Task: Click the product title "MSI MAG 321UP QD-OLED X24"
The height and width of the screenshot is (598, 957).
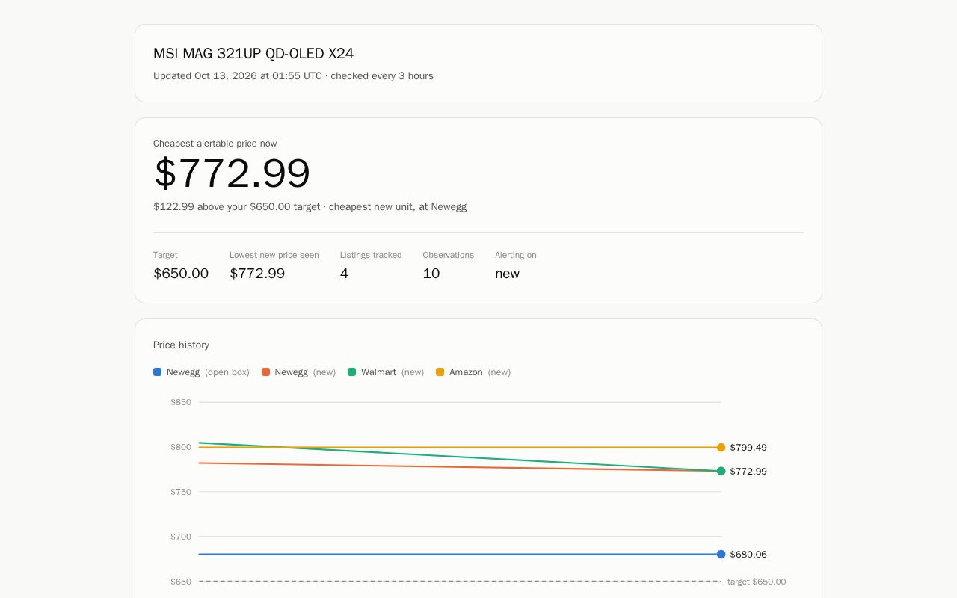Action: pos(253,54)
